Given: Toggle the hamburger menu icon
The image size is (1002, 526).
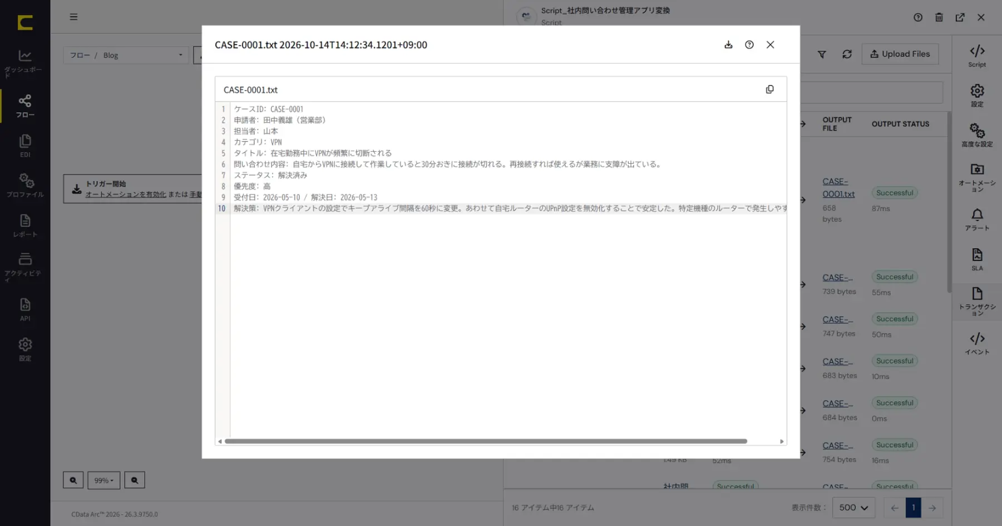Looking at the screenshot, I should (x=73, y=17).
